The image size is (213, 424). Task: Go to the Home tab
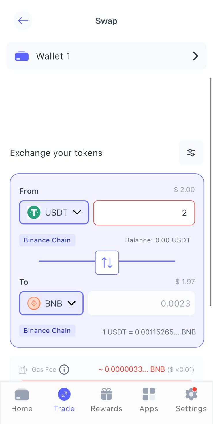click(x=22, y=400)
